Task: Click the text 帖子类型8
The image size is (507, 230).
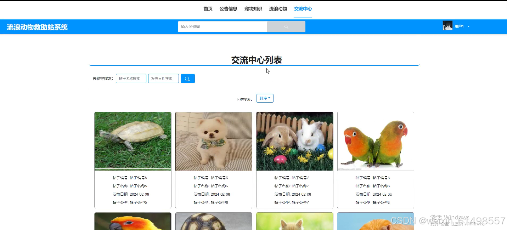Action: [381, 203]
